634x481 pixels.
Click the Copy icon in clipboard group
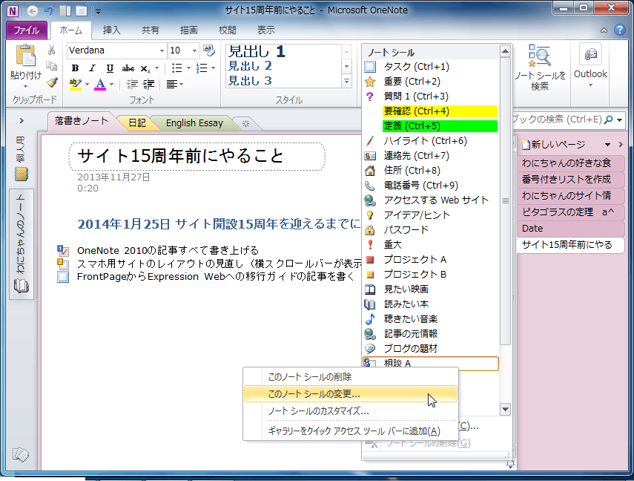coord(51,66)
